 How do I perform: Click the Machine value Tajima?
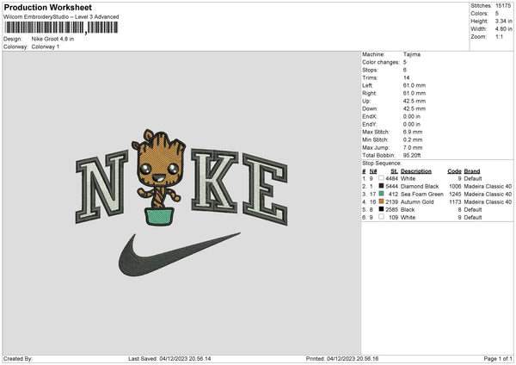point(412,54)
